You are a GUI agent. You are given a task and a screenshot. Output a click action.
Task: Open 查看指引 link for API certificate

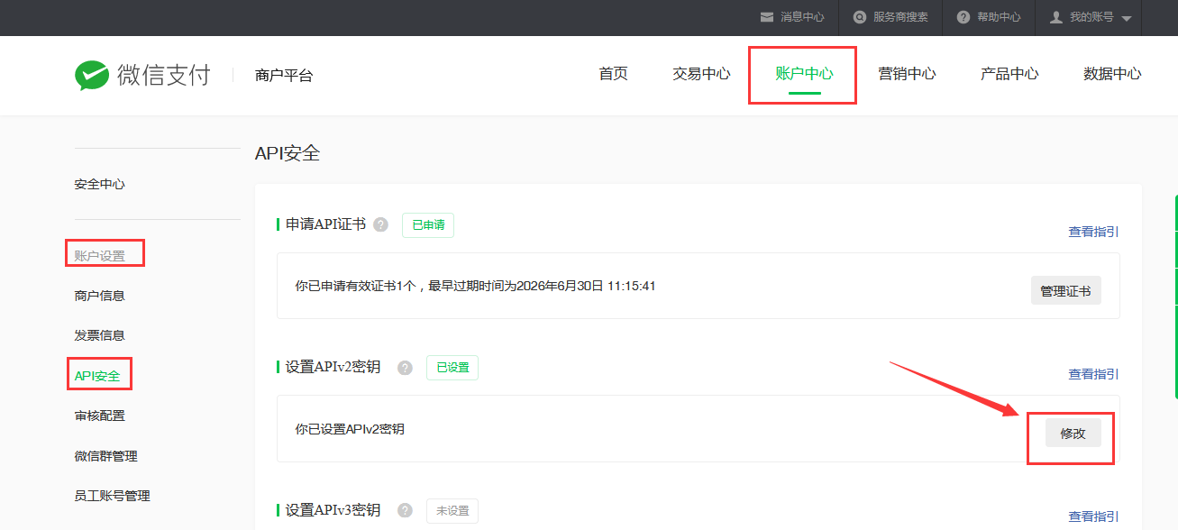pos(1093,232)
